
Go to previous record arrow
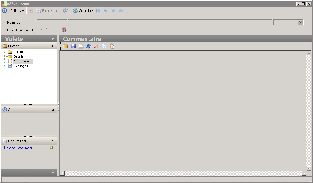[106, 11]
